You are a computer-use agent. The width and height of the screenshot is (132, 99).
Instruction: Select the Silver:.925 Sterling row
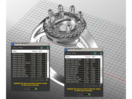(83, 64)
